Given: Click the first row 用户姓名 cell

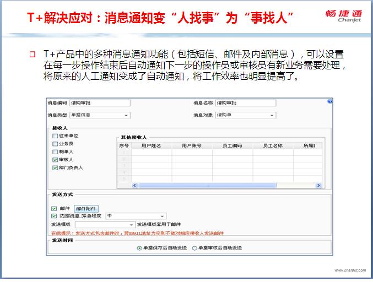Looking at the screenshot, I should 152,153.
